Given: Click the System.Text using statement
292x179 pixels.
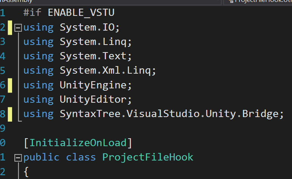Looking at the screenshot, I should click(78, 56).
